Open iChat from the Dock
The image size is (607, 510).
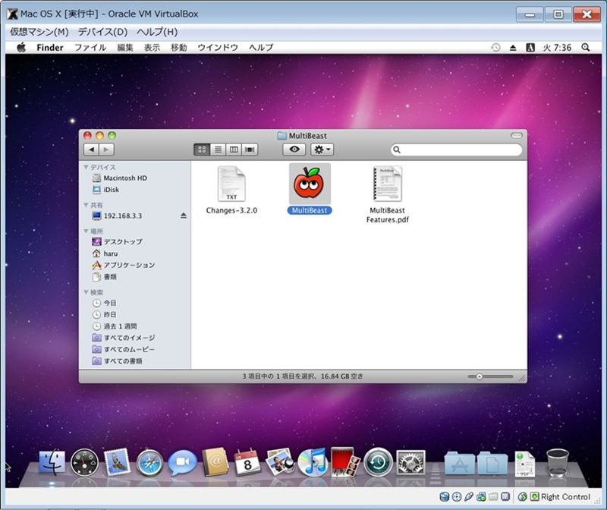(x=182, y=463)
